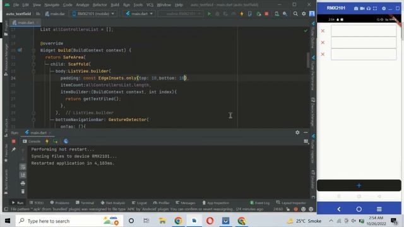
Task: Open the File menu
Action: tap(16, 5)
